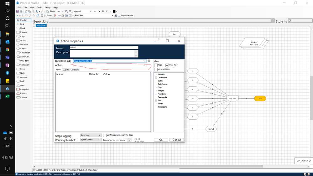This screenshot has width=313, height=176.
Task: Click the Name input field
Action: click(x=104, y=48)
